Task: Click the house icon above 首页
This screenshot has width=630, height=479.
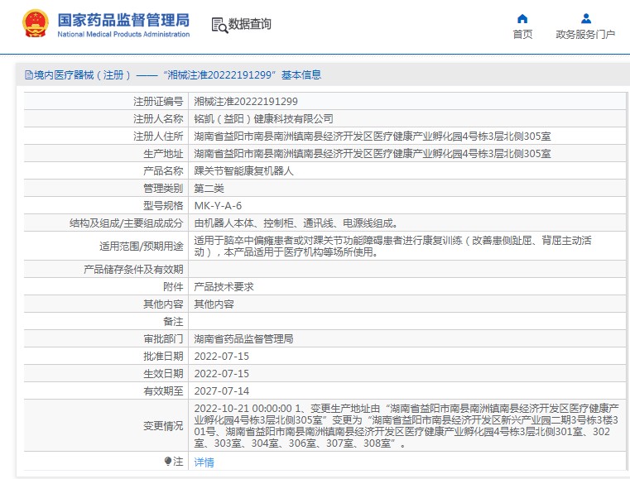Action: coord(522,18)
